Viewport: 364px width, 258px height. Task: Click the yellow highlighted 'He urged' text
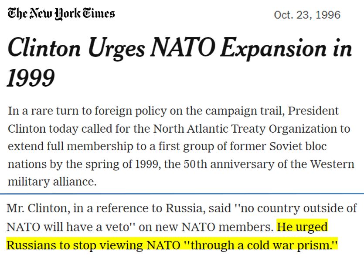tap(302, 227)
